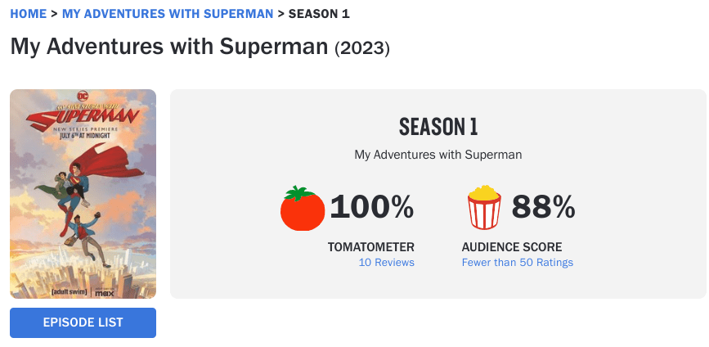Click the TOMATOMETER label
This screenshot has width=709, height=347.
click(x=370, y=246)
